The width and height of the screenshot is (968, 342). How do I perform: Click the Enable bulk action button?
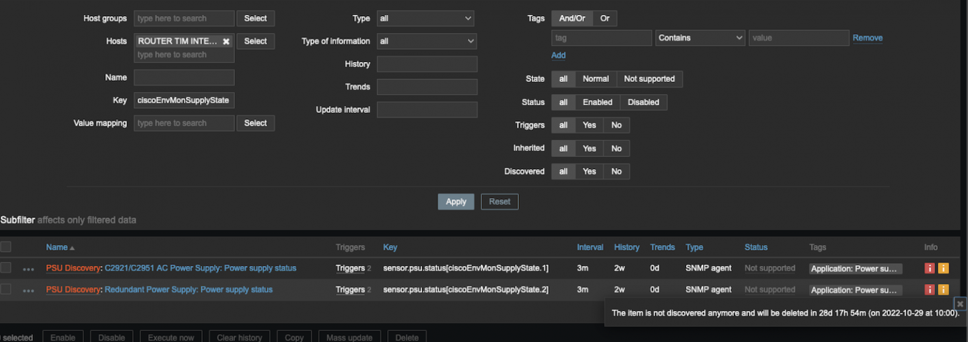tap(63, 337)
